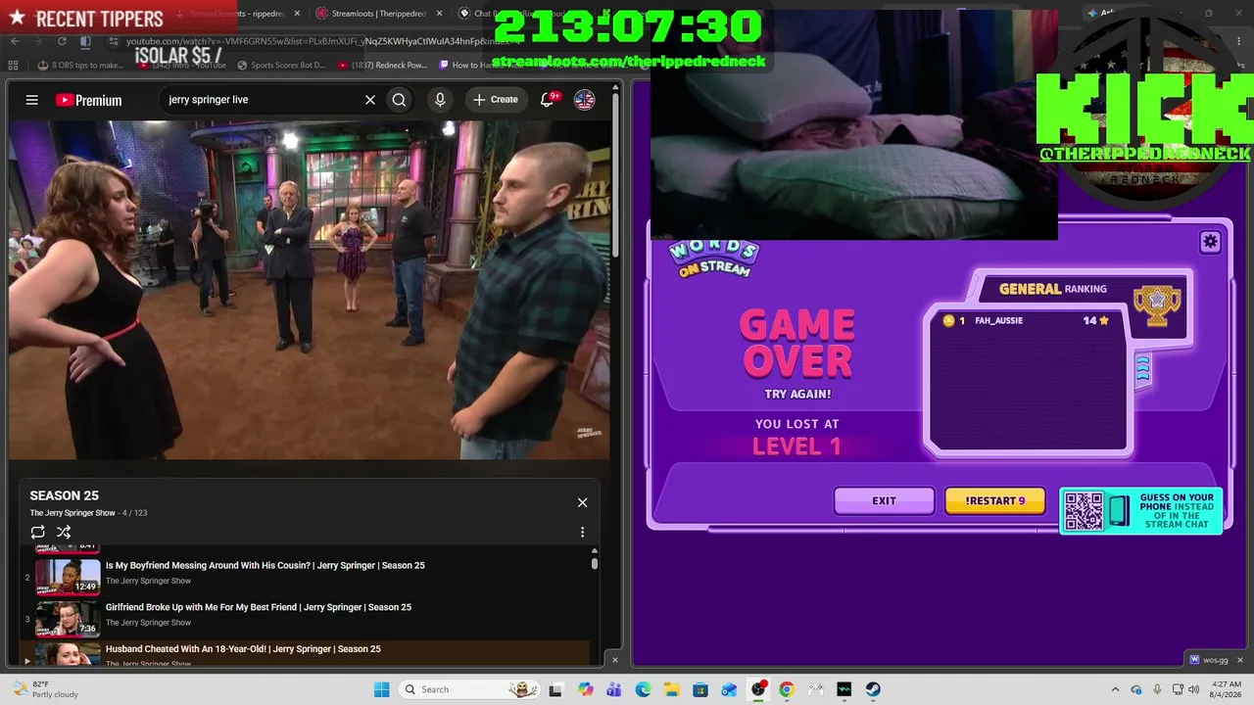This screenshot has height=705, width=1254.
Task: Open Task View on the taskbar
Action: coord(555,689)
